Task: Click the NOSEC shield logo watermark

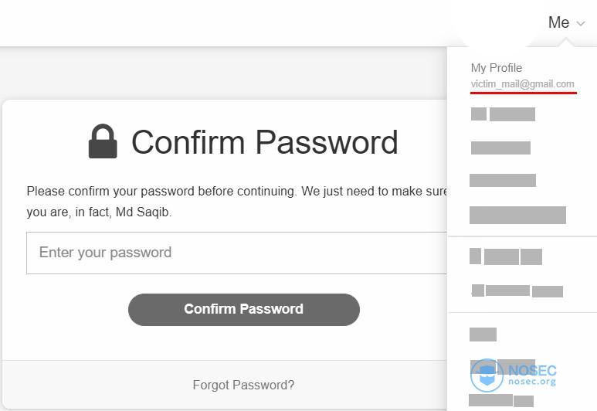Action: coord(487,375)
